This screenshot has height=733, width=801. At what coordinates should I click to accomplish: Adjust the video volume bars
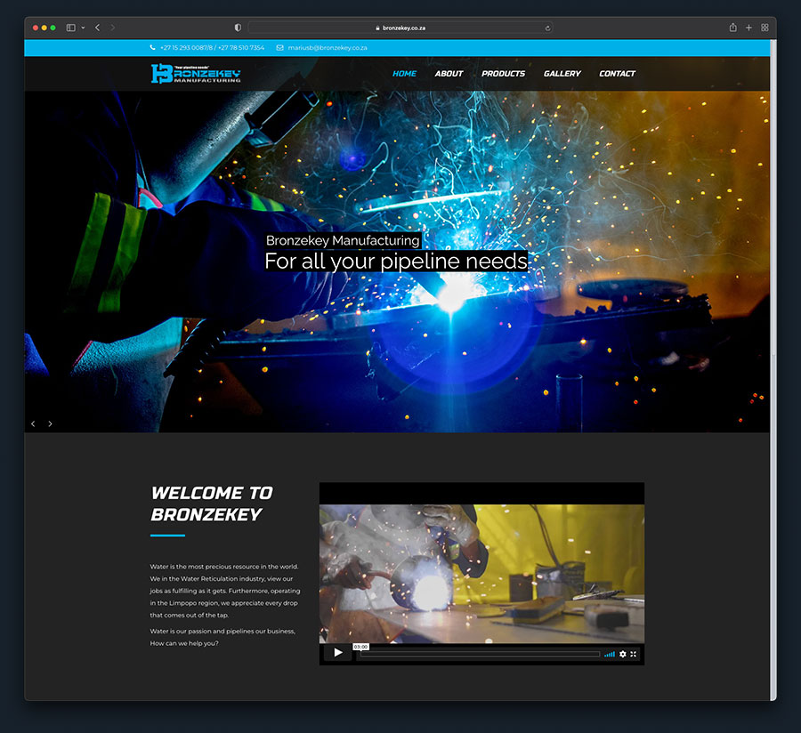[x=610, y=654]
